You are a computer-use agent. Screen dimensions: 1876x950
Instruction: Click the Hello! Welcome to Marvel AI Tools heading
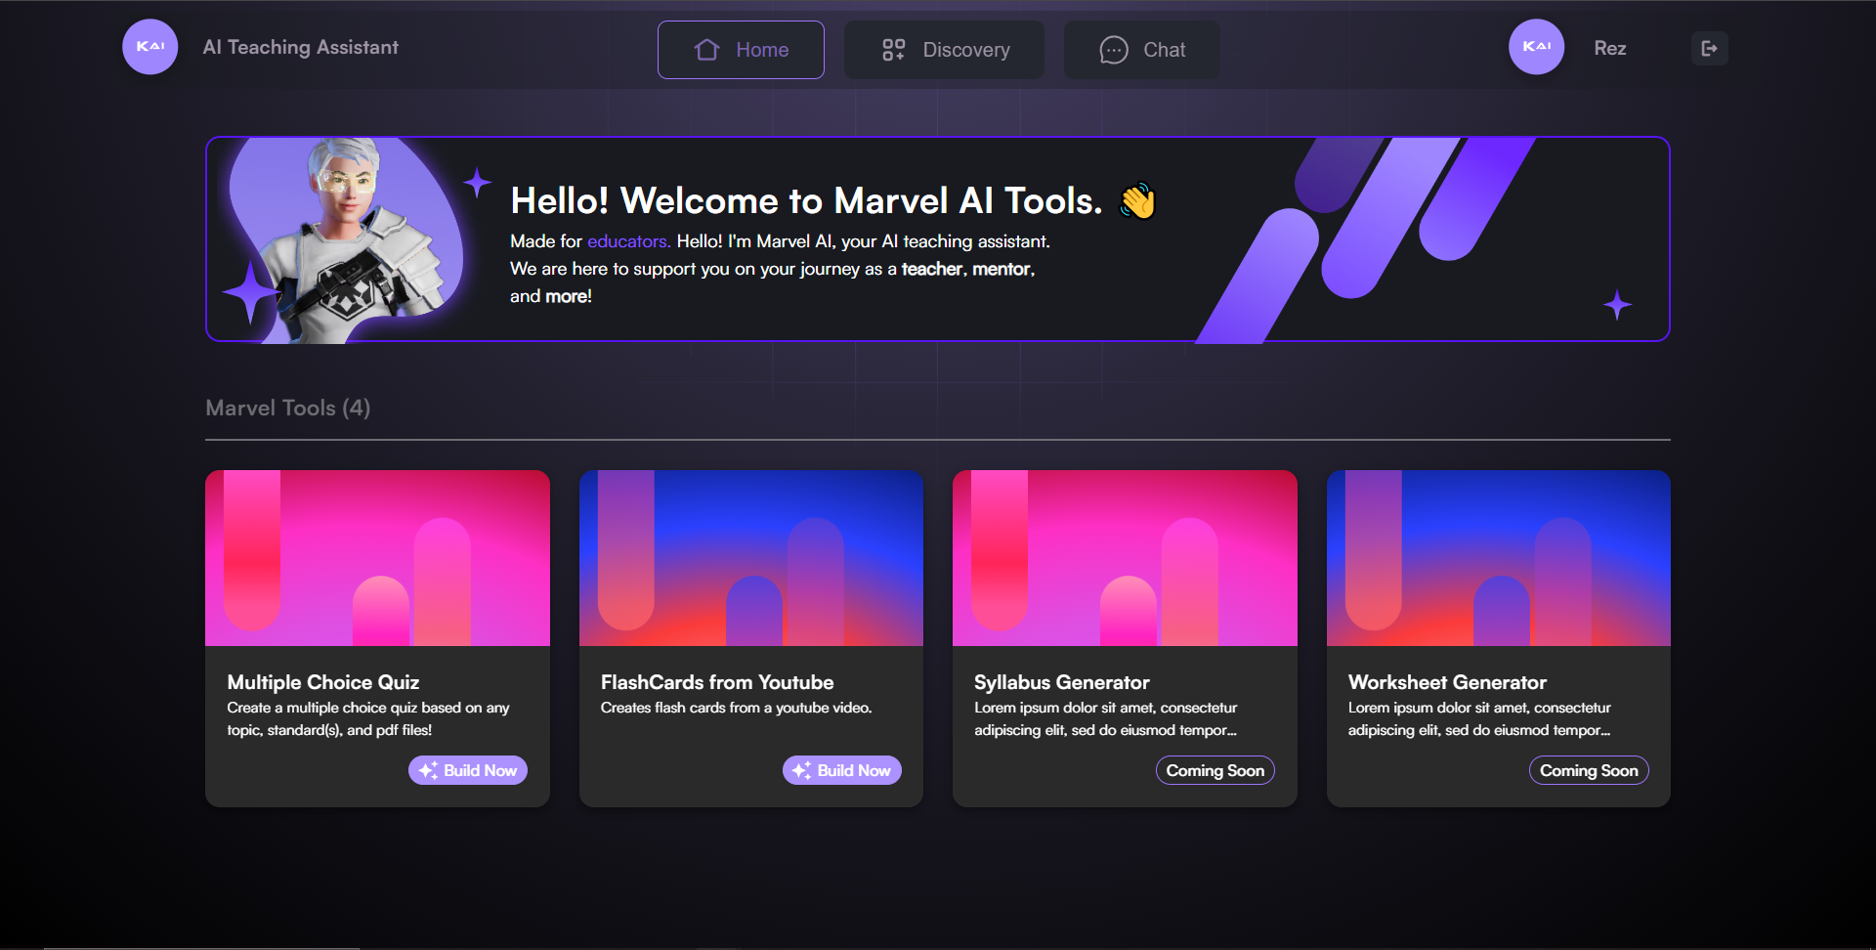coord(806,200)
